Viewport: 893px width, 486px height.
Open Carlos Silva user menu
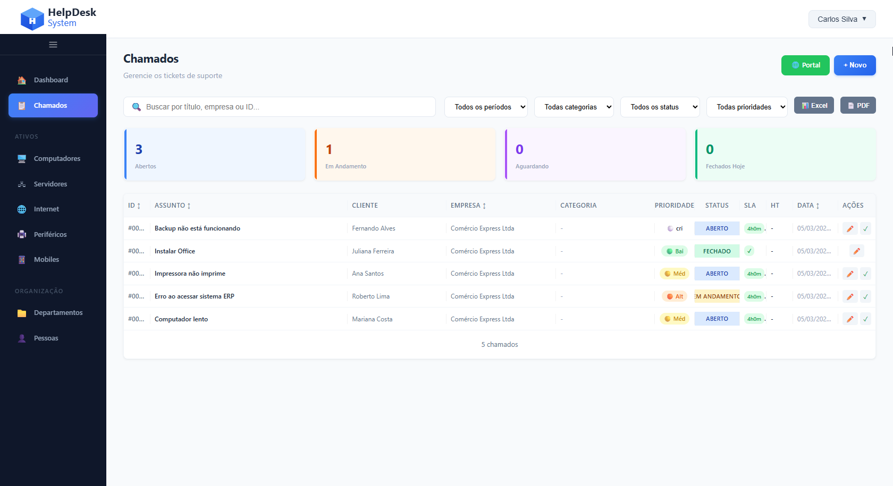coord(841,19)
